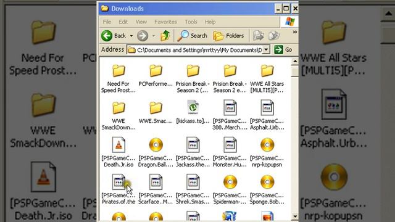
Task: Select the WWE.Smac... folder
Action: coord(156,113)
